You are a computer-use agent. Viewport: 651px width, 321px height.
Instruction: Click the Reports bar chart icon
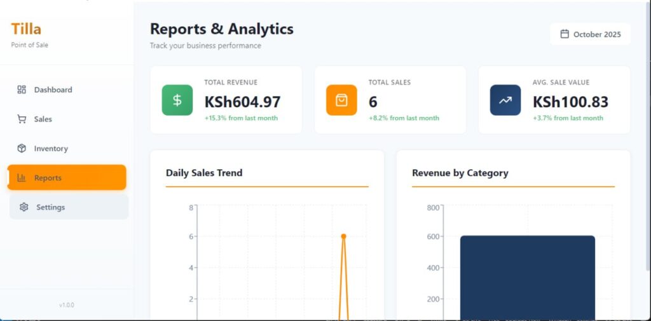22,178
